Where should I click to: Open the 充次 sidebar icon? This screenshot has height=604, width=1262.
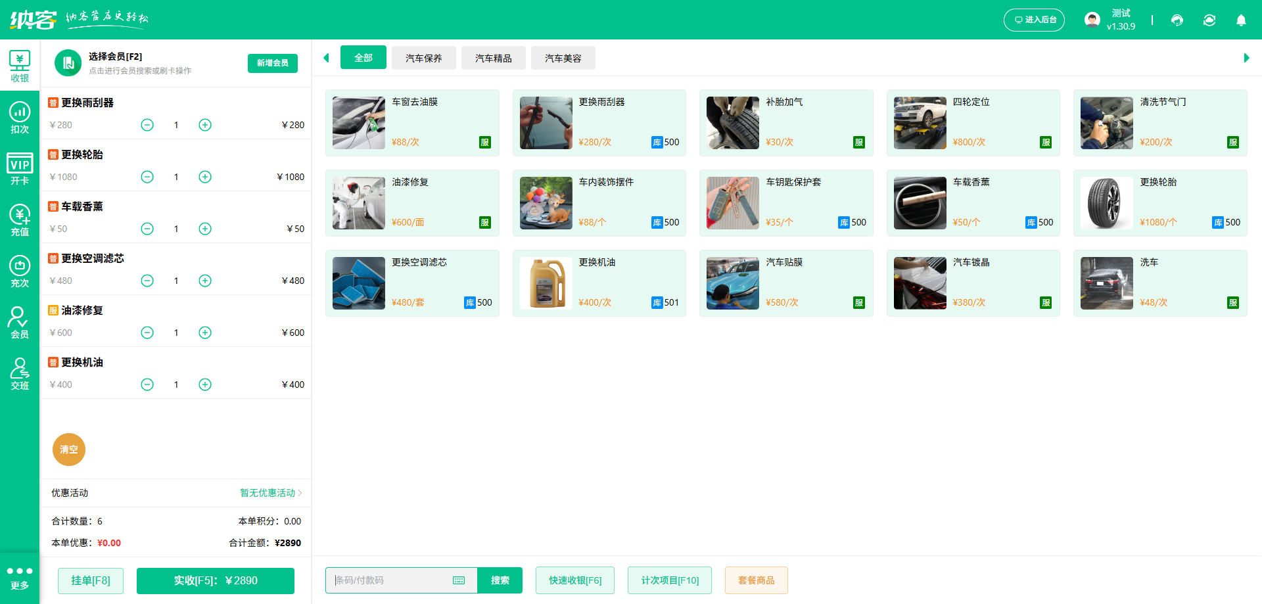click(x=20, y=271)
